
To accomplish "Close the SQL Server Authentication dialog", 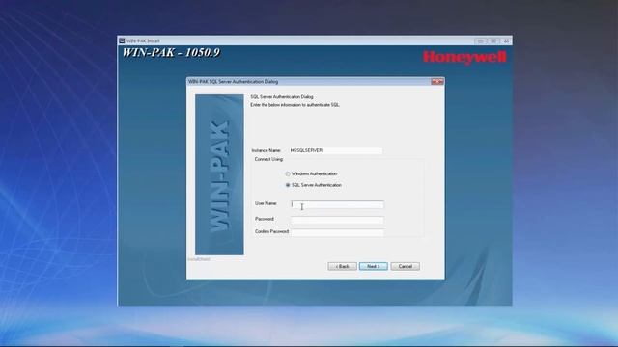I will tap(437, 81).
